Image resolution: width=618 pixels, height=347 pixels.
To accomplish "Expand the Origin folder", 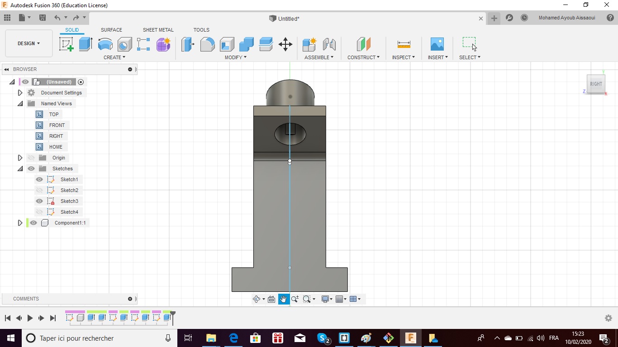I will (20, 158).
